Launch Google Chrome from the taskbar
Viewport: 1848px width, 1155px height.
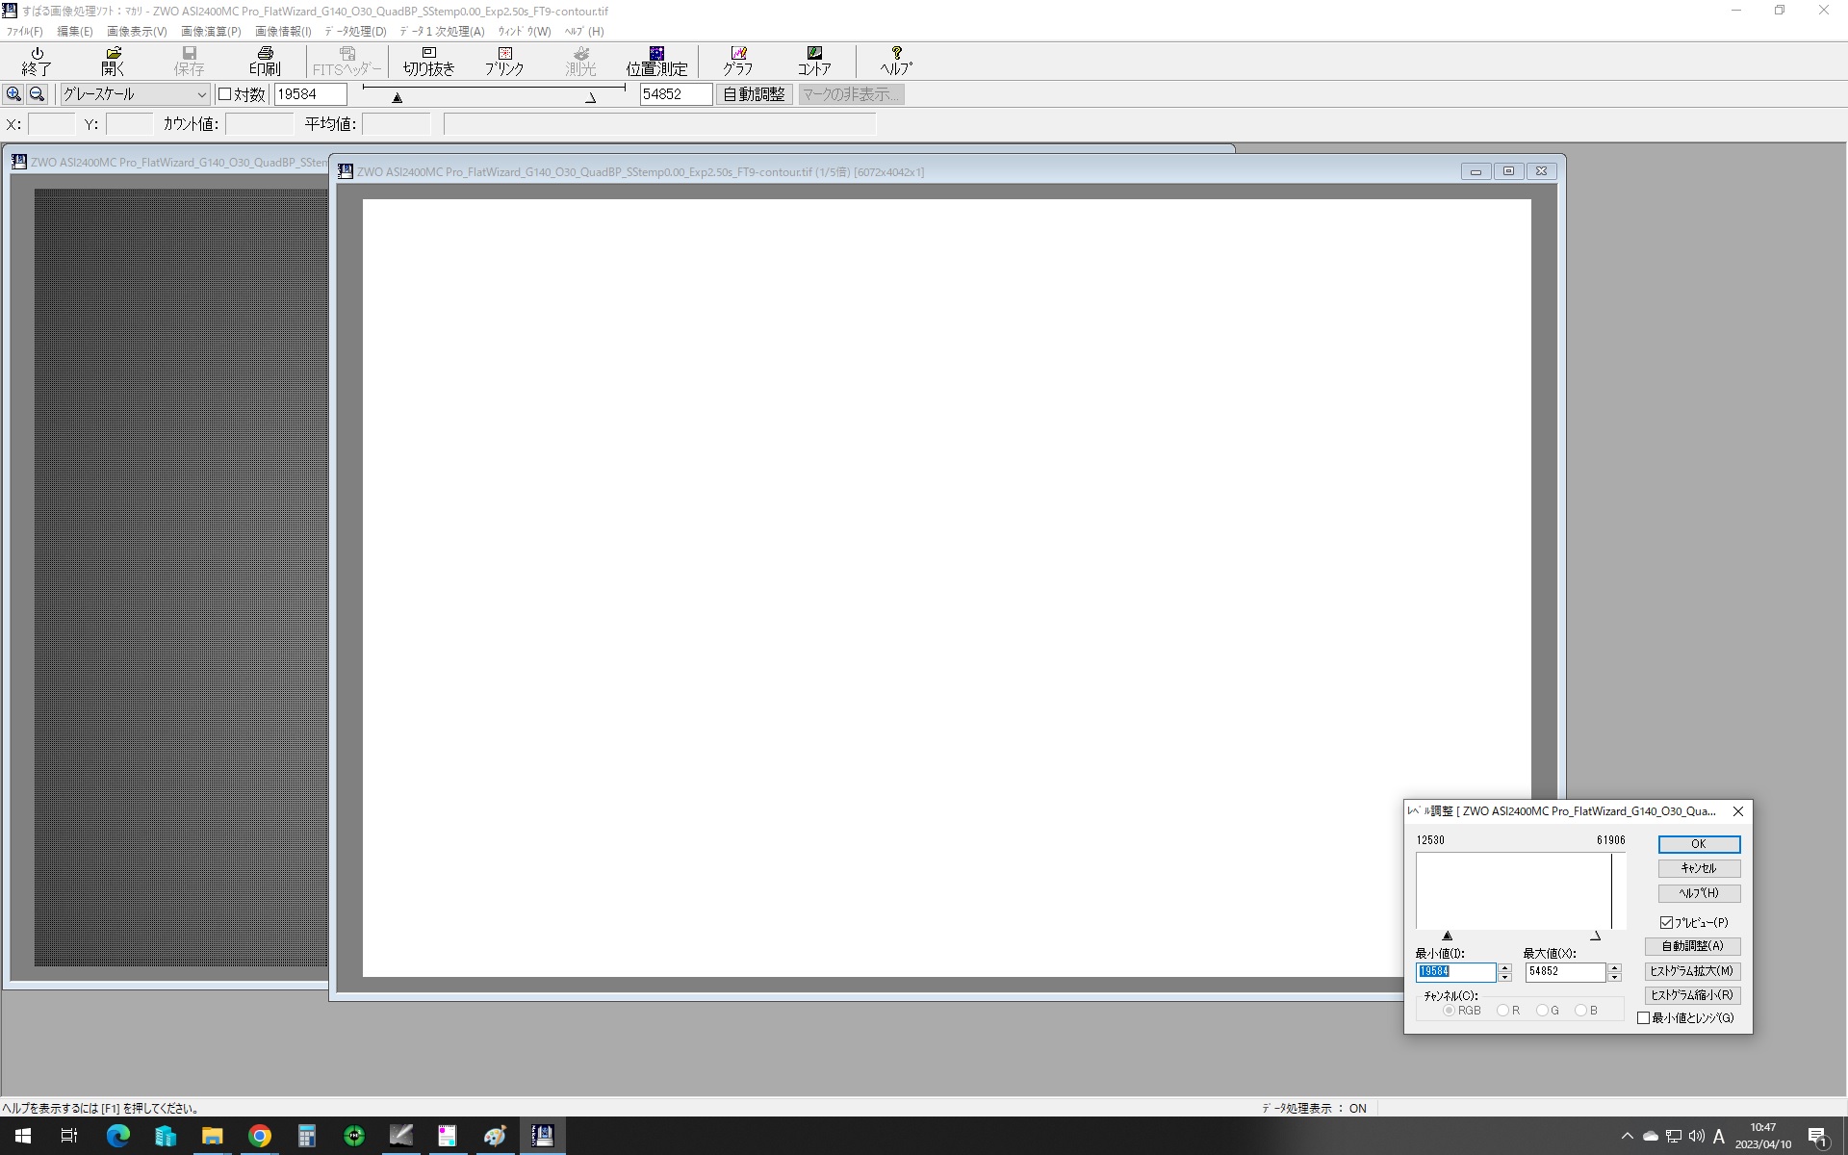pyautogui.click(x=259, y=1136)
